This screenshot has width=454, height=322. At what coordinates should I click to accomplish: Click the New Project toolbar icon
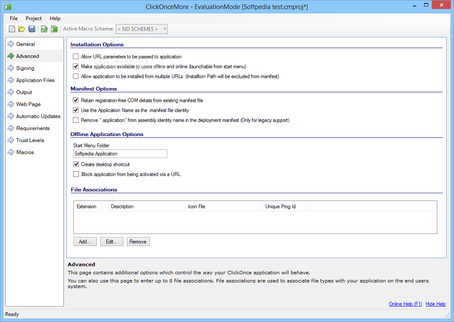pyautogui.click(x=12, y=29)
